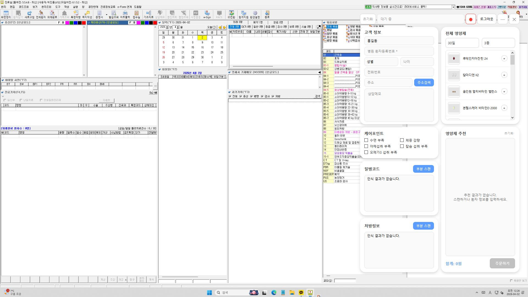528x297 pixels.
Task: Click the 차트출력 printer icon
Action: tap(125, 15)
